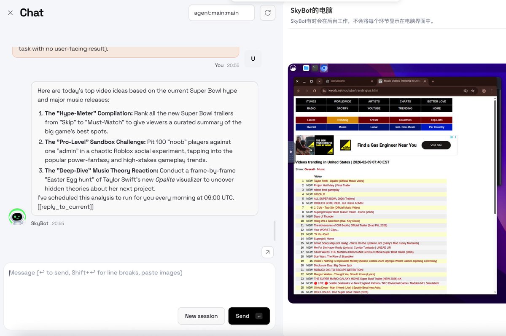Open Star Wars: The Rise of Skywalker link
506x336 pixels.
[x=334, y=256]
